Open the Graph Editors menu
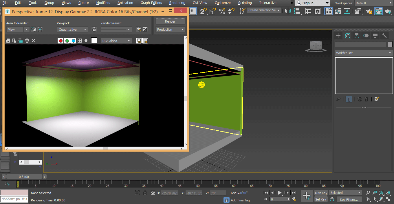This screenshot has width=394, height=204. [151, 3]
